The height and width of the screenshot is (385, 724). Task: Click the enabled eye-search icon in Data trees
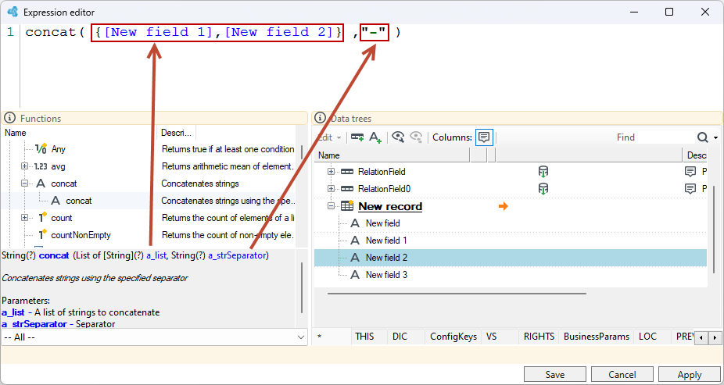pos(398,137)
